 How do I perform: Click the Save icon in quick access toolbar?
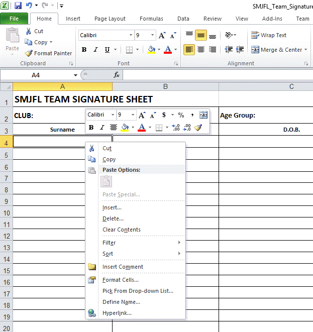tap(18, 6)
